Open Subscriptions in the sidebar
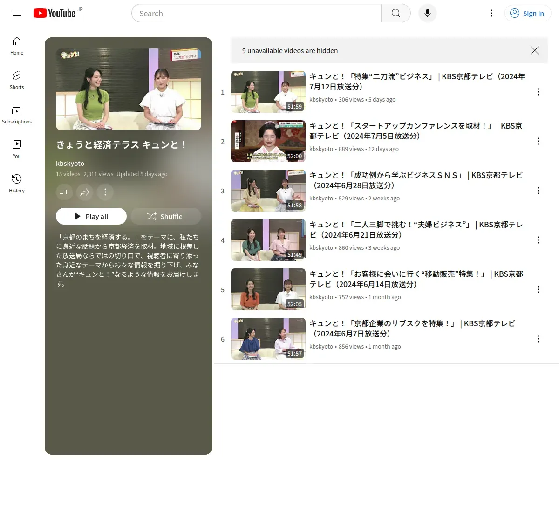 [17, 115]
